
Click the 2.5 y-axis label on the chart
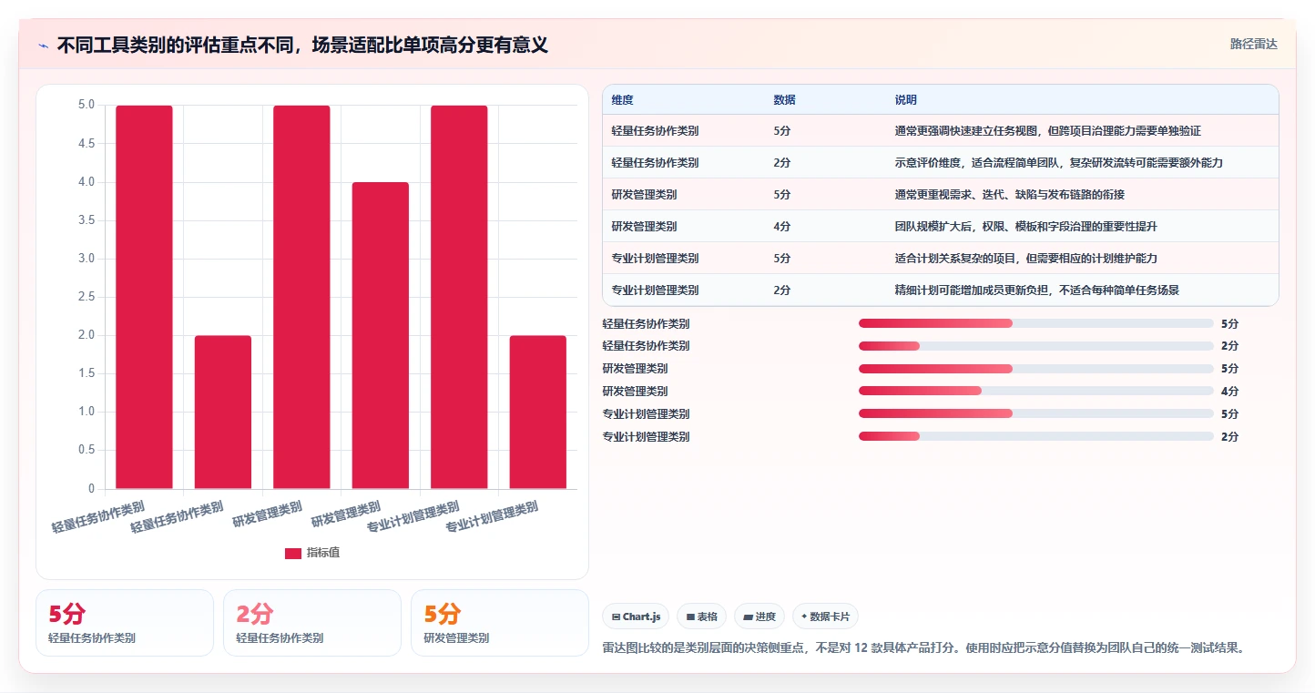(86, 297)
